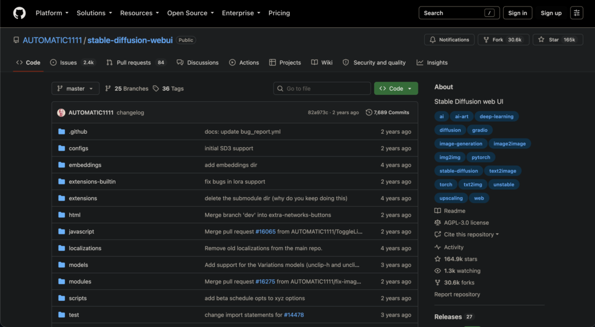
Task: Open the html folder icon
Action: pyautogui.click(x=62, y=215)
